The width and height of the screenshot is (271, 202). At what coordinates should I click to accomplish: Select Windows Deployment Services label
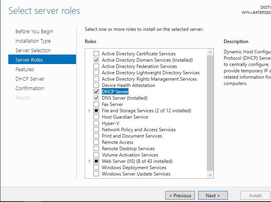134,168
